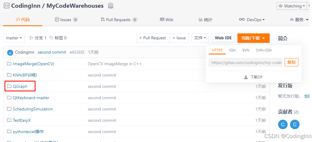This screenshot has width=316, height=142.
Task: Click the branch icon next to 分支 1
Action: 31,38
